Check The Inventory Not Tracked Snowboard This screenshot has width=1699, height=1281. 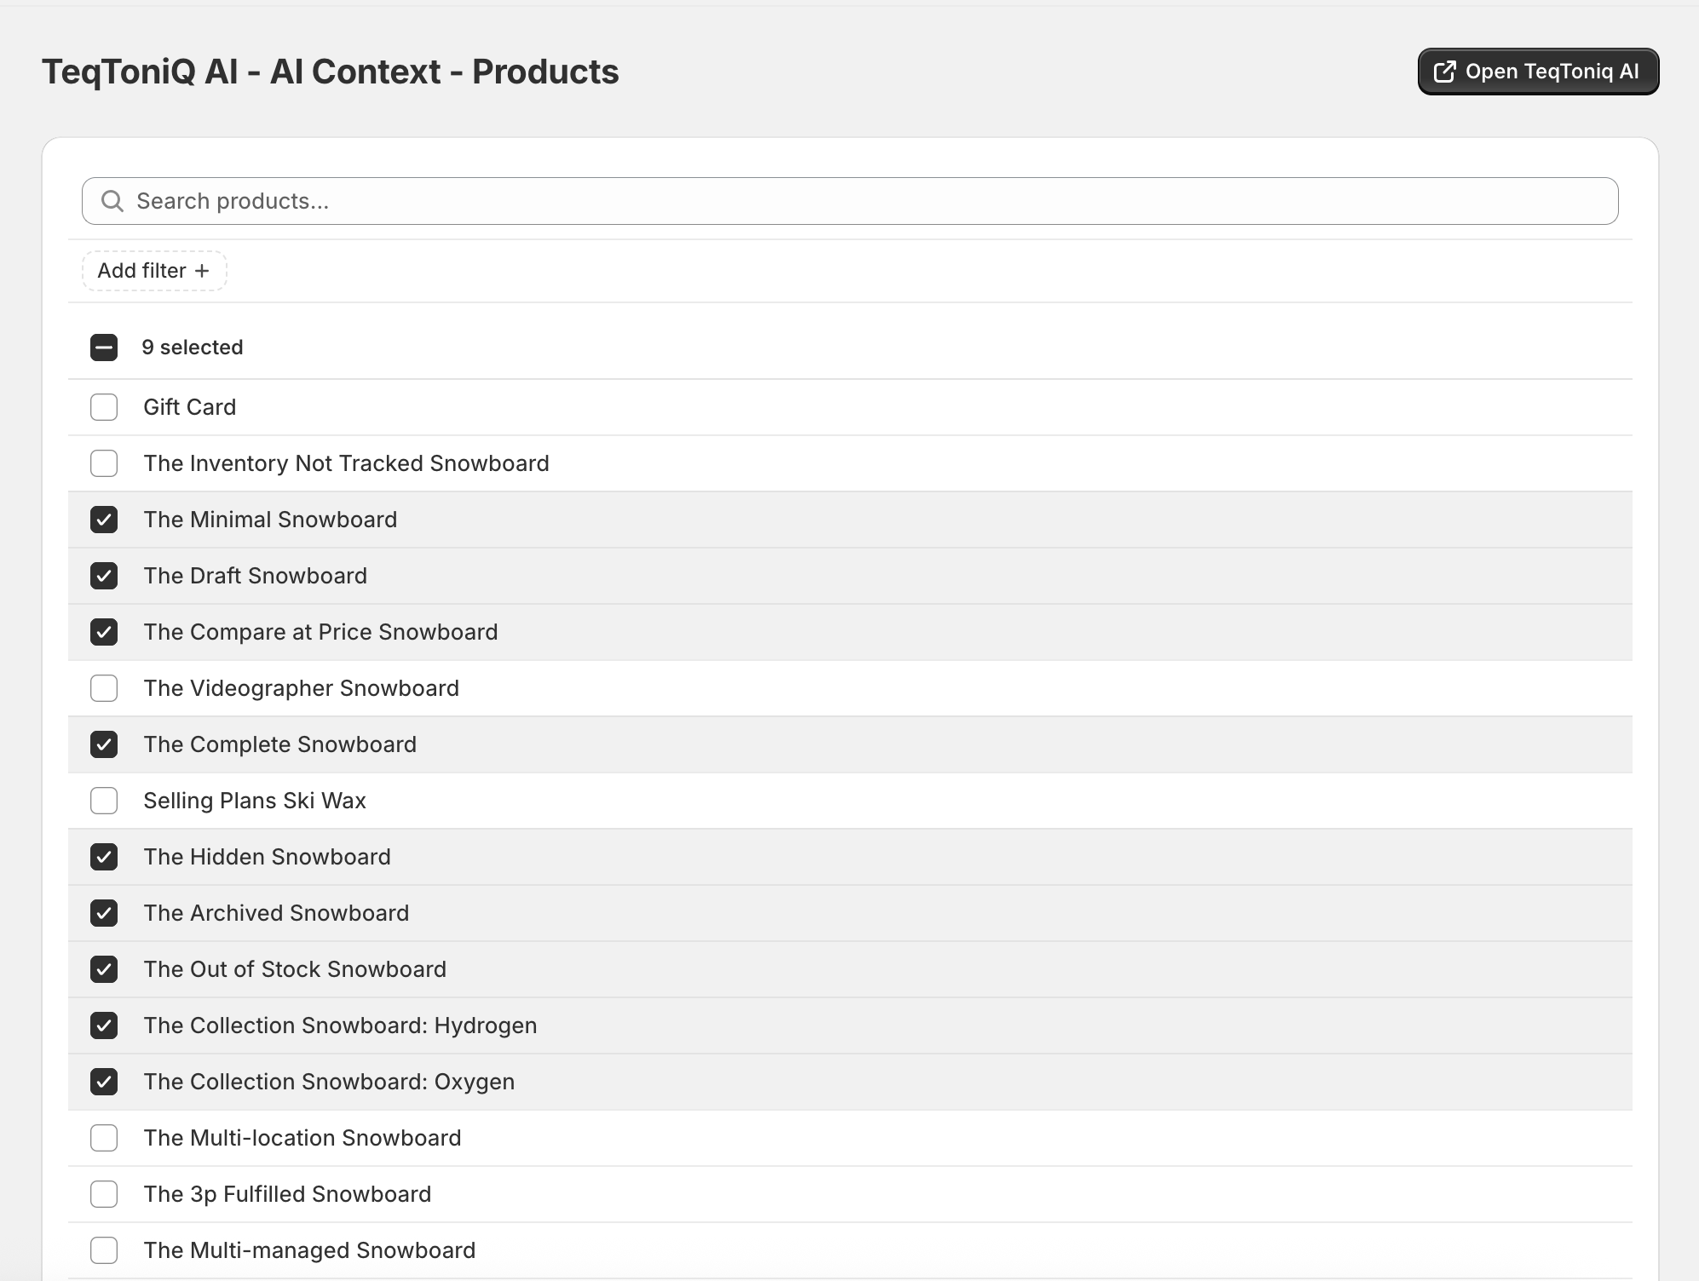coord(104,463)
